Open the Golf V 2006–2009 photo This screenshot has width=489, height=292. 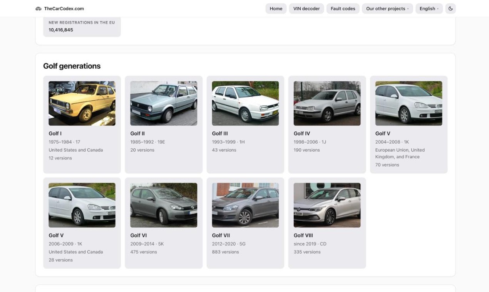click(82, 205)
